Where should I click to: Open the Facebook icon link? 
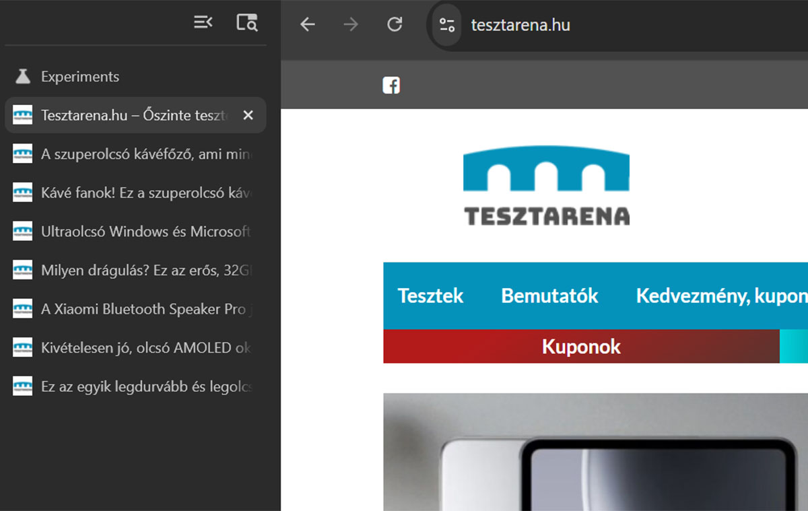[391, 86]
